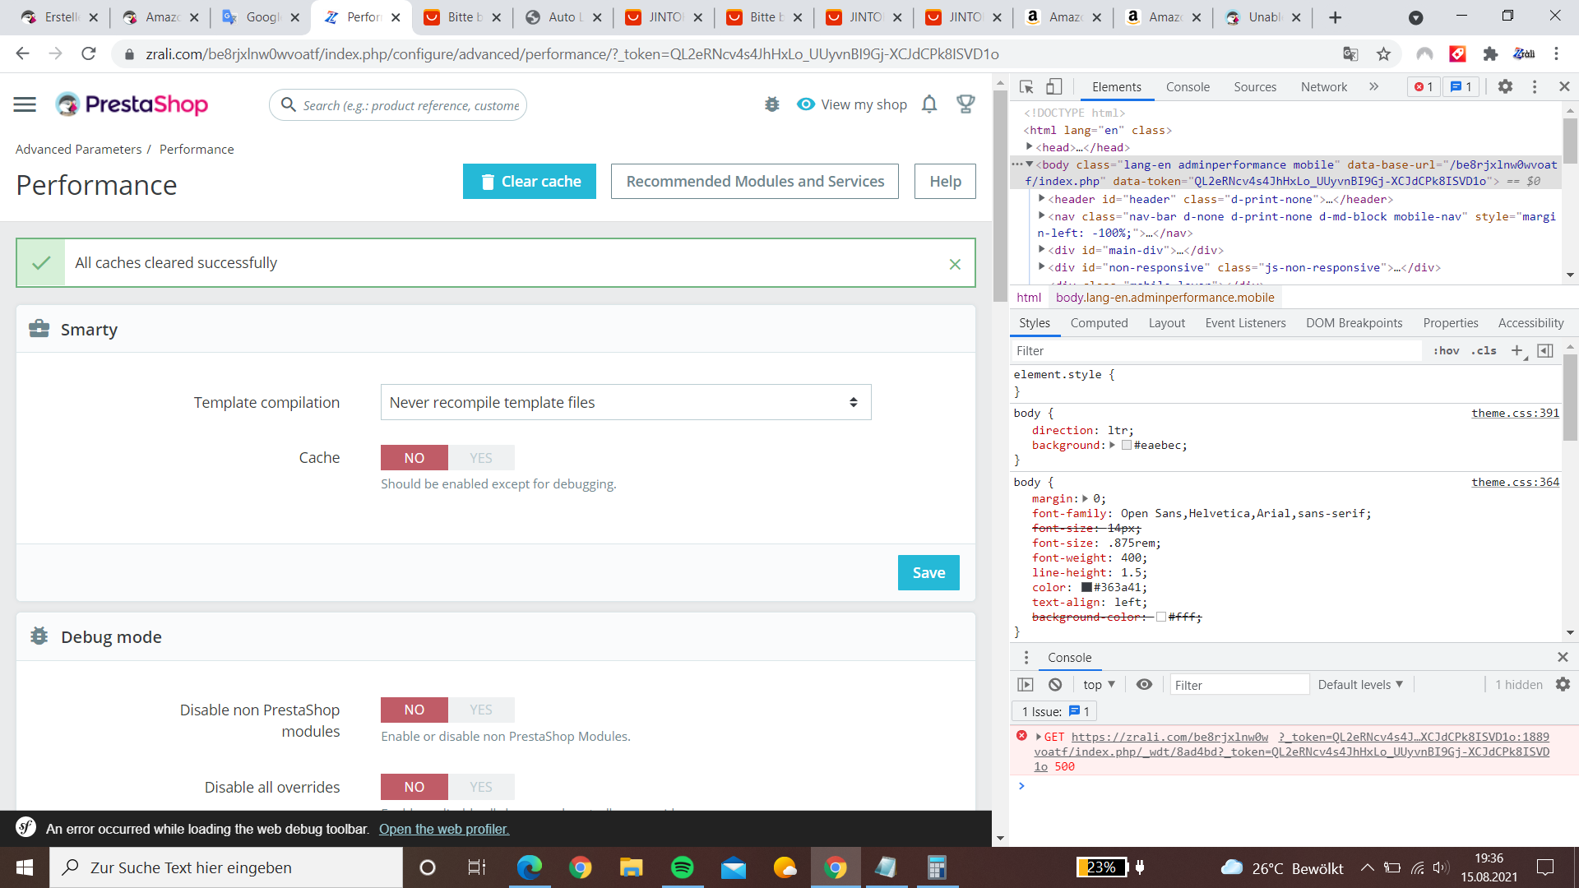Open Template compilation dropdown
1579x888 pixels.
(x=625, y=403)
